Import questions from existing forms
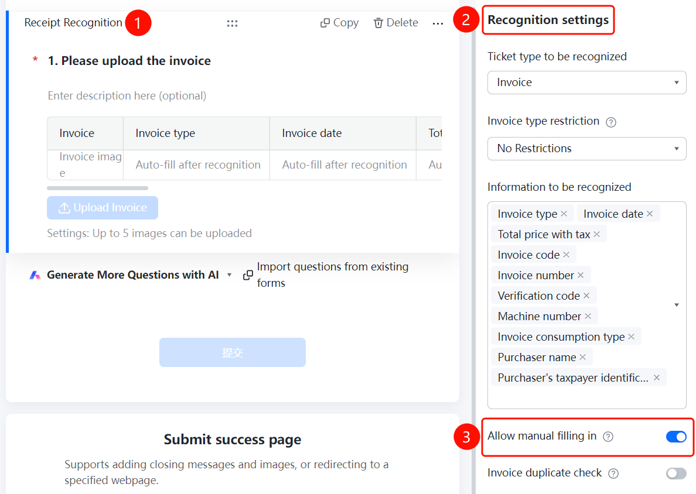The height and width of the screenshot is (494, 696). pos(326,275)
